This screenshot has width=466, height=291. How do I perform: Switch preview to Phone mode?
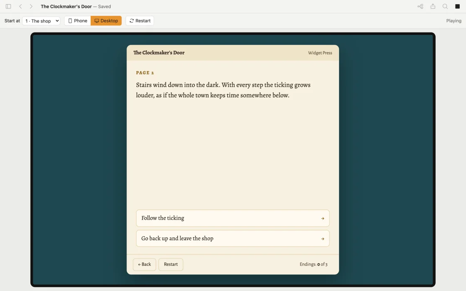[77, 21]
